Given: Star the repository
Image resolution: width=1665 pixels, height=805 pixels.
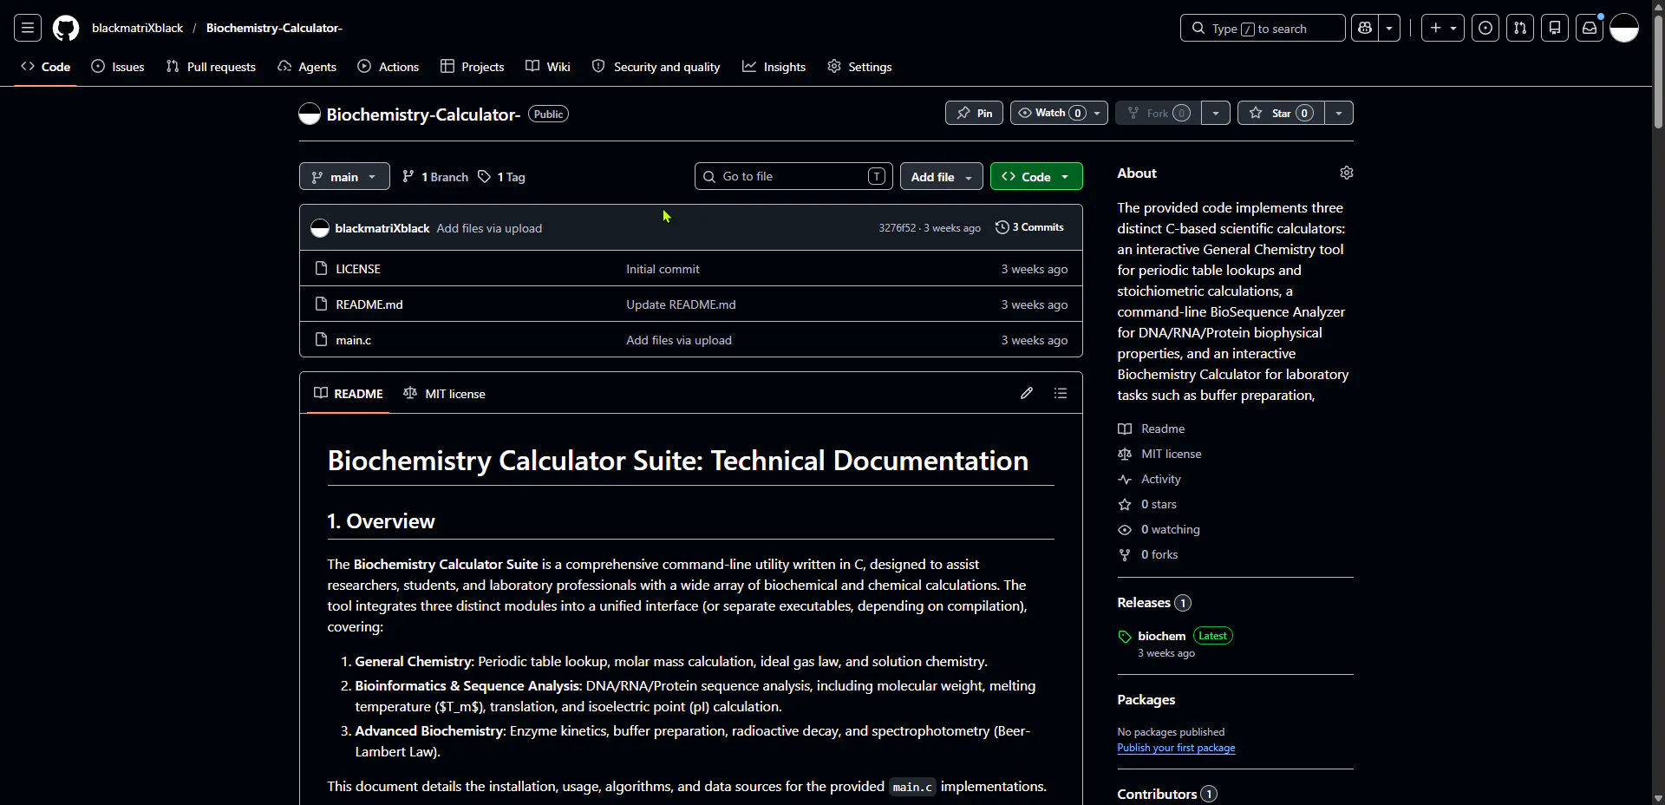Looking at the screenshot, I should pyautogui.click(x=1282, y=113).
